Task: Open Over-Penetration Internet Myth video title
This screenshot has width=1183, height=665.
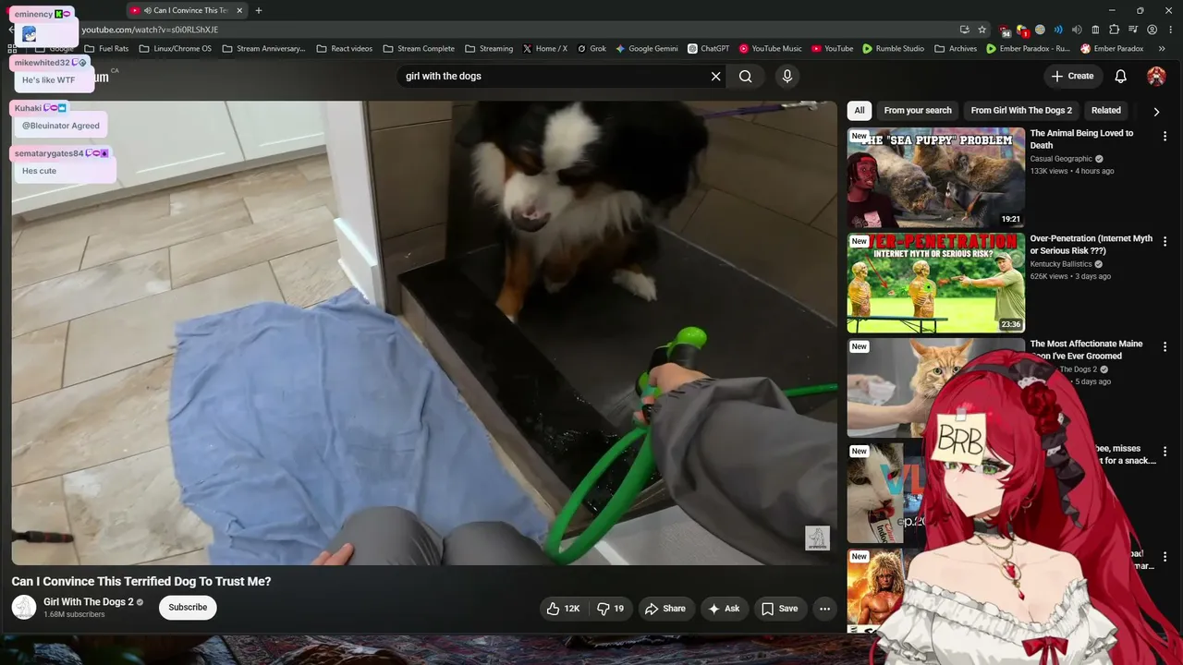Action: pyautogui.click(x=1092, y=245)
